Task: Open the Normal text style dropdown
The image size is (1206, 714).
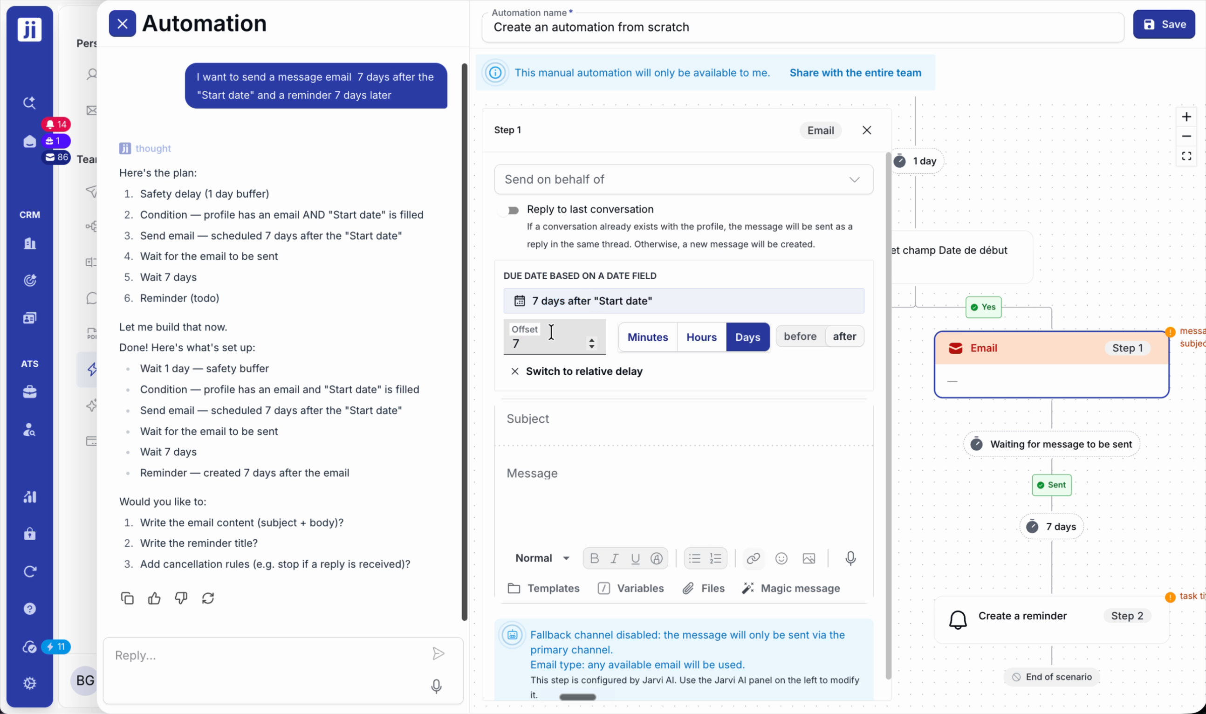Action: (542, 558)
